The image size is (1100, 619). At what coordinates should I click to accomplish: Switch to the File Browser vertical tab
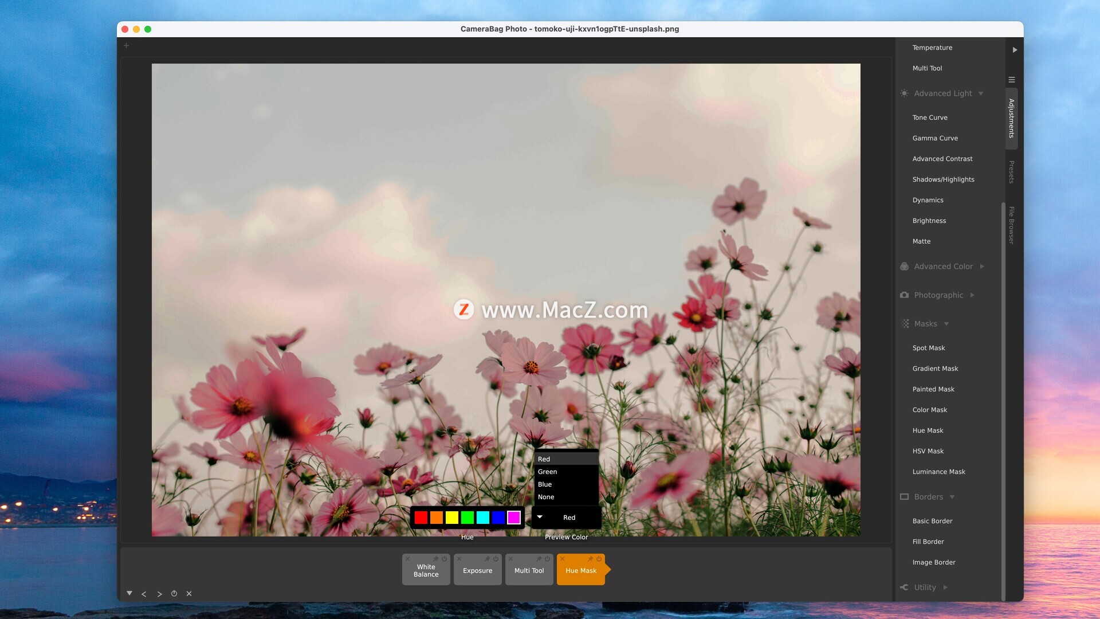click(1012, 225)
